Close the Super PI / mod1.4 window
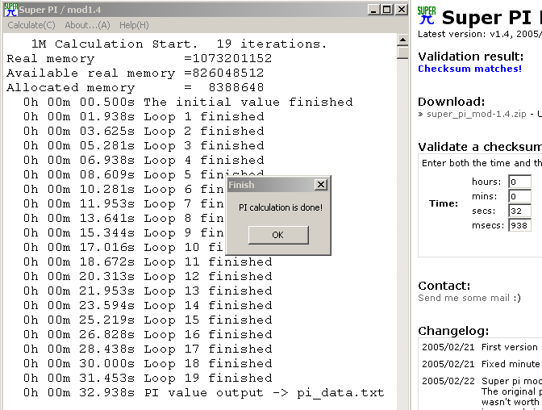 click(401, 10)
